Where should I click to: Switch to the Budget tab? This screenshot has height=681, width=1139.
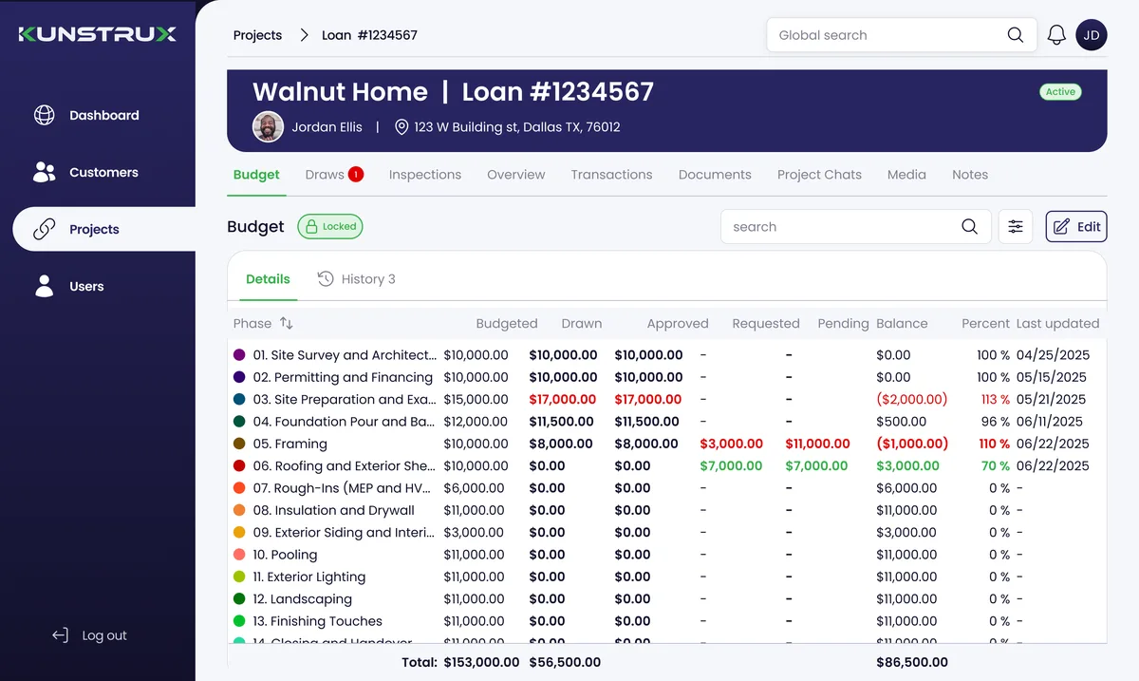(256, 175)
